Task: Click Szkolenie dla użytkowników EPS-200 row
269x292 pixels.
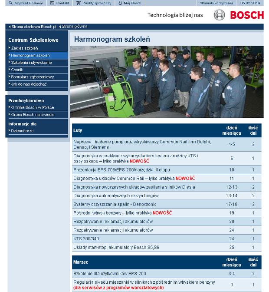Action: (x=167, y=273)
